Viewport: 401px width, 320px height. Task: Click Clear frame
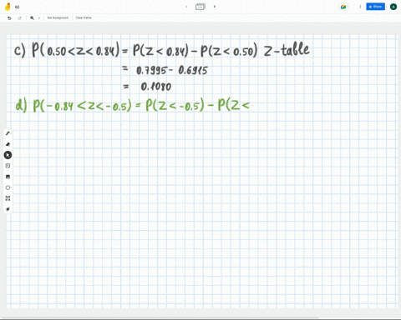pyautogui.click(x=84, y=17)
